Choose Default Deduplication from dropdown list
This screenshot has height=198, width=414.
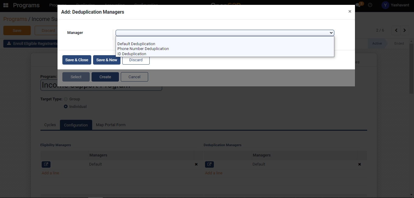(136, 44)
